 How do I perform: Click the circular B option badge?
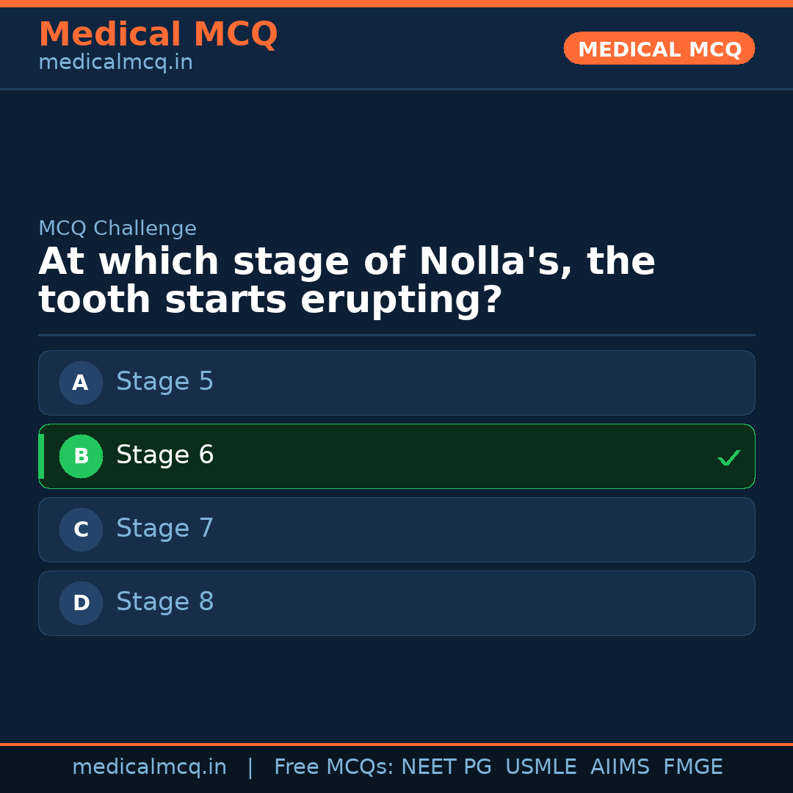(81, 456)
